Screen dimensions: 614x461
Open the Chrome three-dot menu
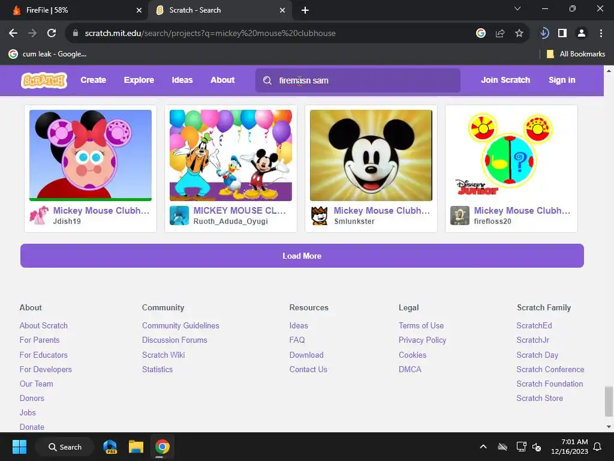coord(601,34)
